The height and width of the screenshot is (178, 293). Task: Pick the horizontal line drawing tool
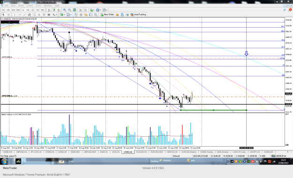tap(20, 15)
